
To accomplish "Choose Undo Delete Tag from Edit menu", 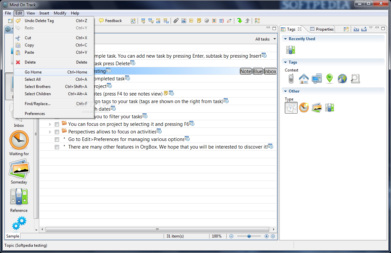I will (53, 21).
